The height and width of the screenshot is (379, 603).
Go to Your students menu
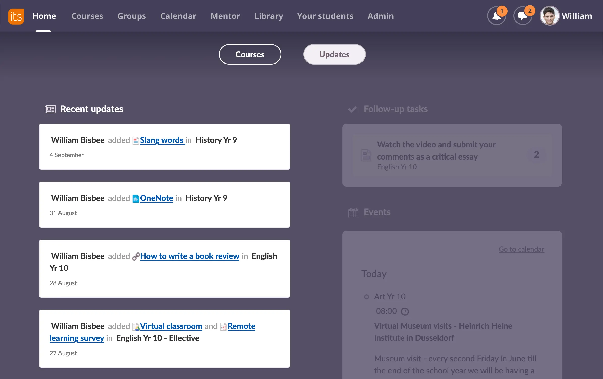coord(325,16)
